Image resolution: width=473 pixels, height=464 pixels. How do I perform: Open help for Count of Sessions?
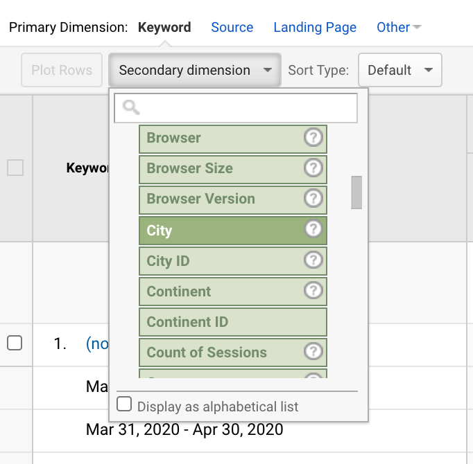point(313,352)
